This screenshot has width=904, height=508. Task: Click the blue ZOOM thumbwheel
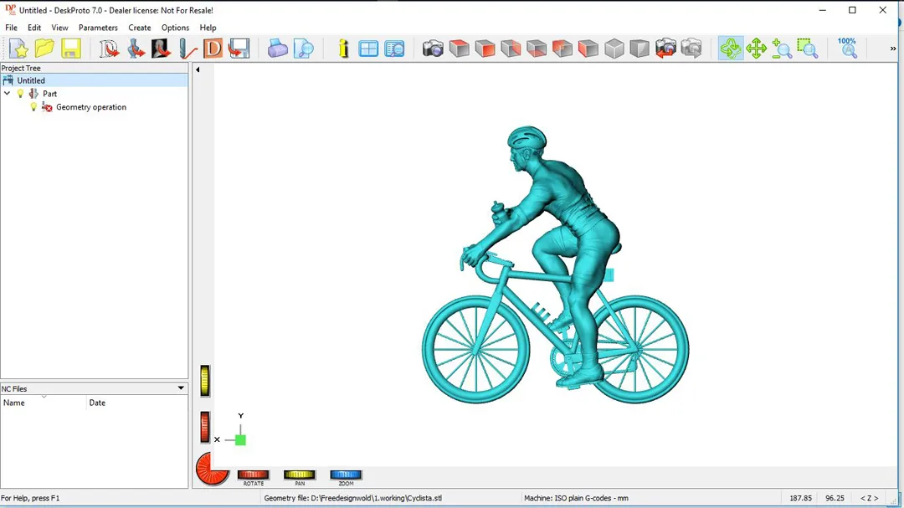(x=346, y=475)
